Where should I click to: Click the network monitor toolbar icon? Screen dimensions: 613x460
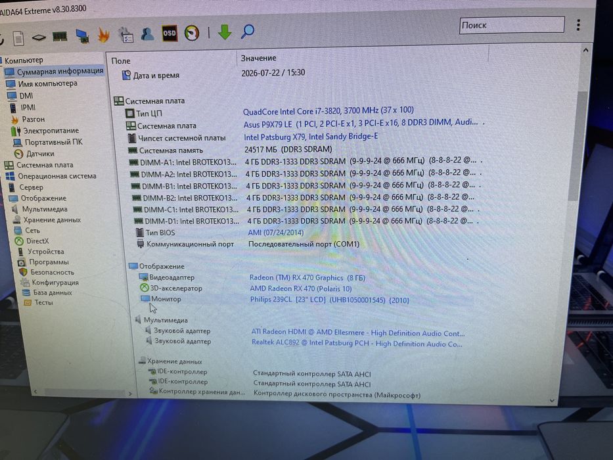(x=82, y=36)
